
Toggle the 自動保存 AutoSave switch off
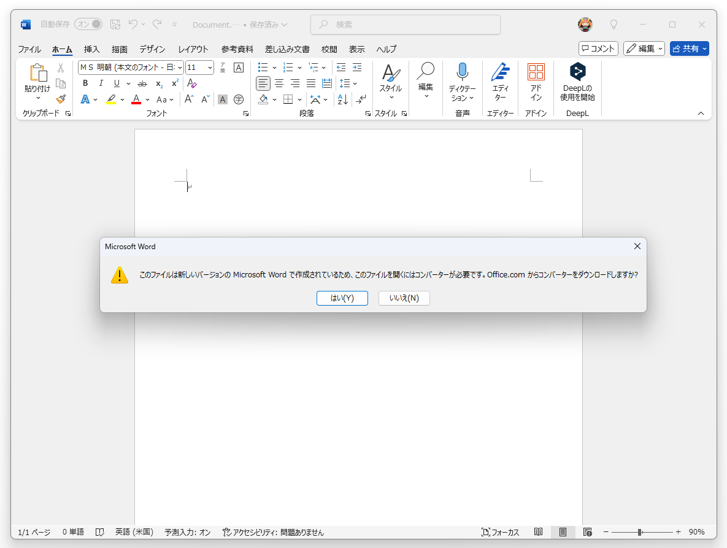[x=88, y=24]
